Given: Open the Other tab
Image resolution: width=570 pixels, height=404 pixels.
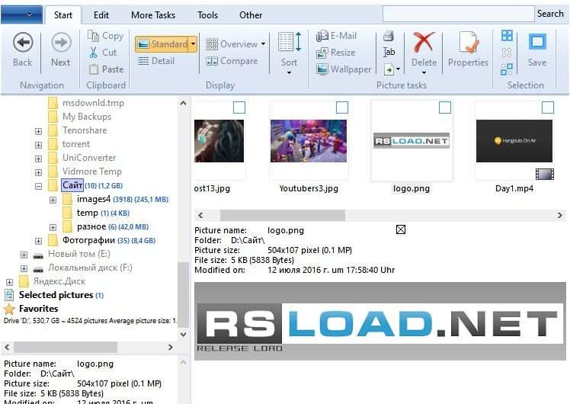Looking at the screenshot, I should point(251,15).
